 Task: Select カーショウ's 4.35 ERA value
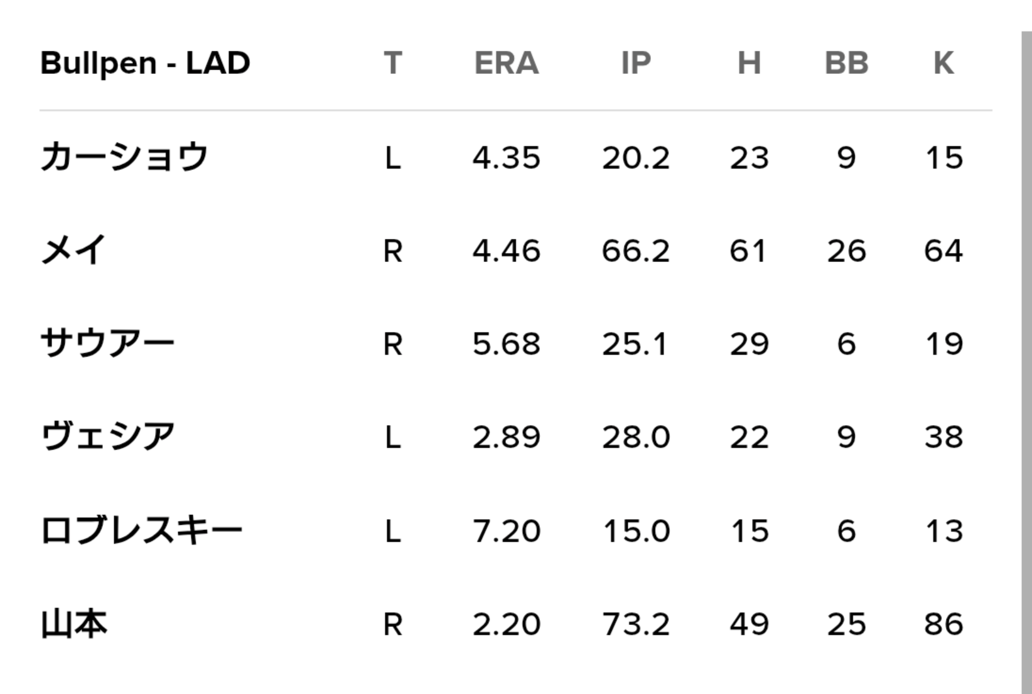tap(507, 157)
